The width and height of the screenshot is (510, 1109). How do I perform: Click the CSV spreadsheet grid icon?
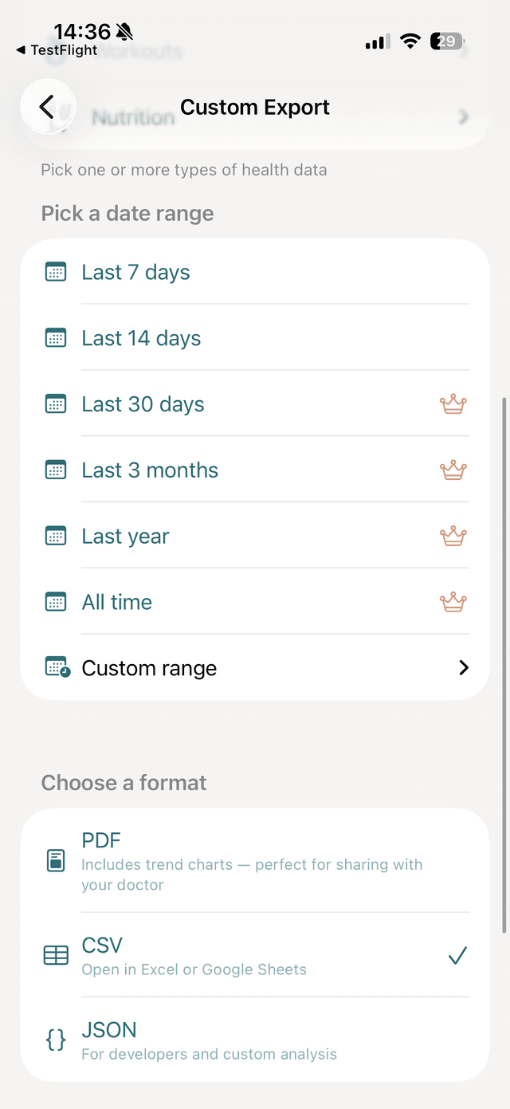[55, 955]
